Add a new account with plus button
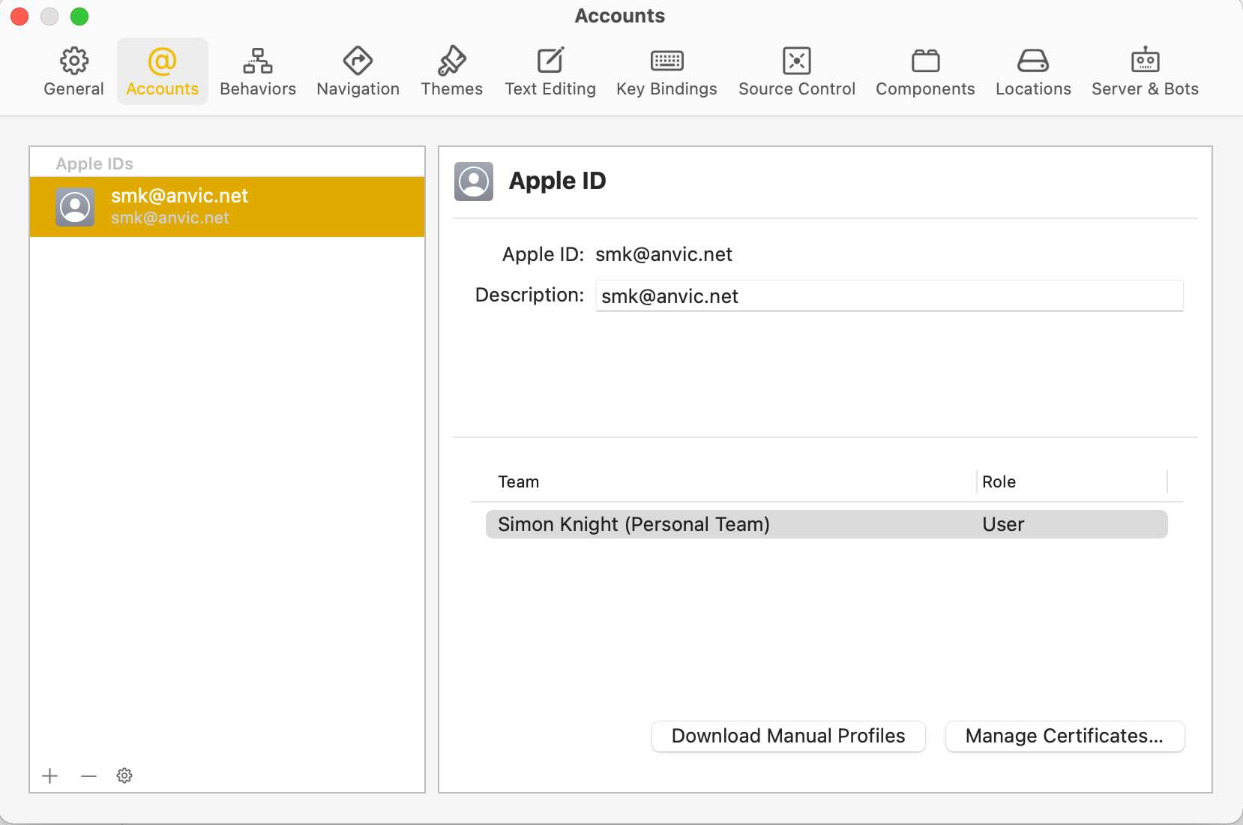This screenshot has width=1243, height=825. [x=50, y=775]
